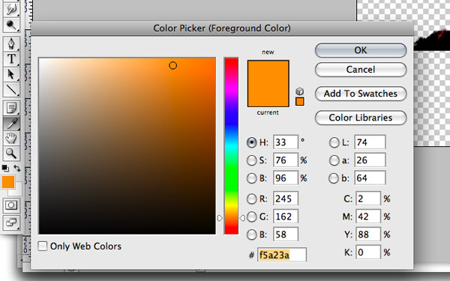Click the L value field showing 74
450x281 pixels.
[370, 142]
